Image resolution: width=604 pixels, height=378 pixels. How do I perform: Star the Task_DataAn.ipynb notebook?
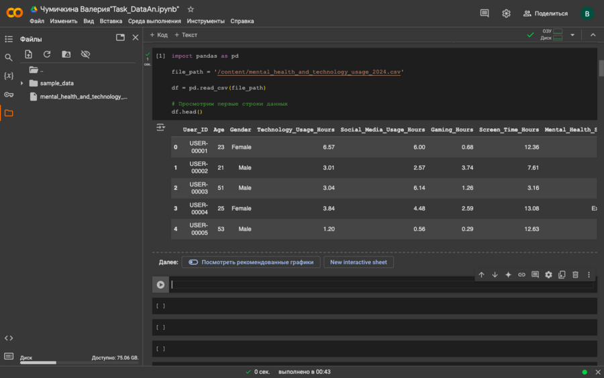[191, 9]
